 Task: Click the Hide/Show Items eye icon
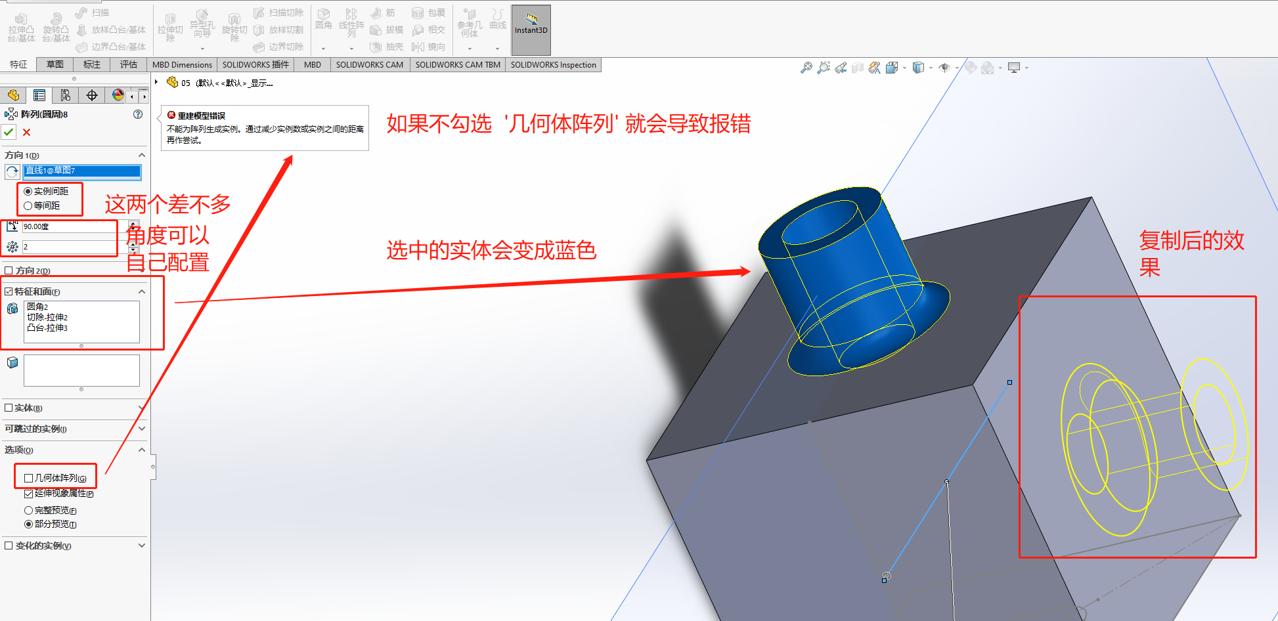(x=944, y=68)
